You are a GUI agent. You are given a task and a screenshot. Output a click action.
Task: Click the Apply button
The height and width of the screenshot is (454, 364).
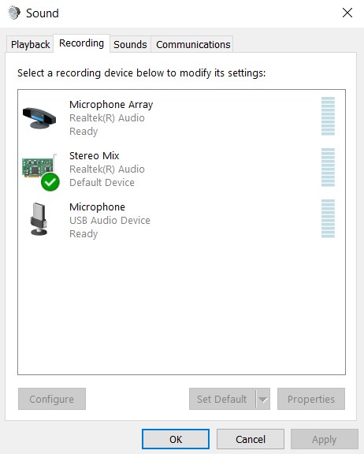click(x=325, y=439)
